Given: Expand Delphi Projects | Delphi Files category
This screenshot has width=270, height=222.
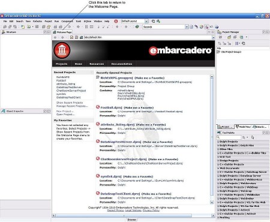Looking at the screenshot, I should tap(243, 145).
